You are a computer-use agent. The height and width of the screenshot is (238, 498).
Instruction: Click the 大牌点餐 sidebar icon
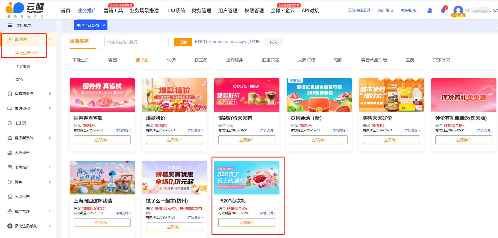coord(10,153)
